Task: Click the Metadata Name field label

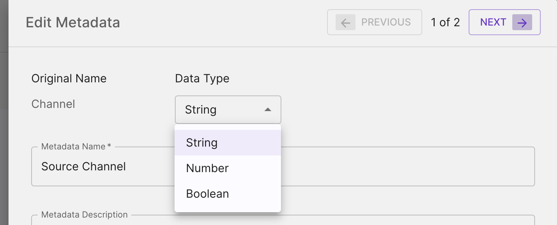Action: point(73,147)
